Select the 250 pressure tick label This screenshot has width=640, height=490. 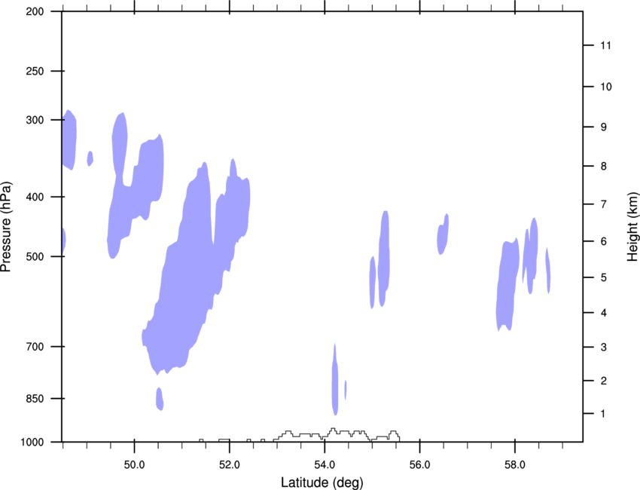(35, 71)
